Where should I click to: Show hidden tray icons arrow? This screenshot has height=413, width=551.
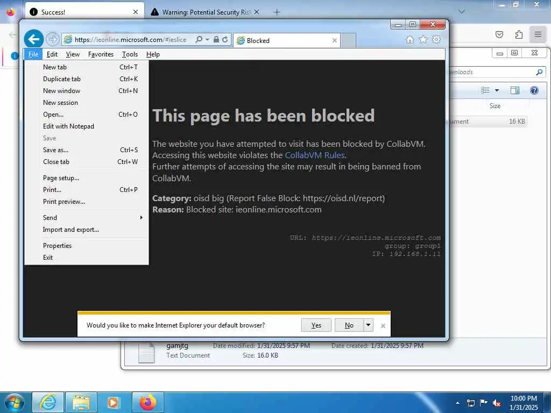(457, 403)
